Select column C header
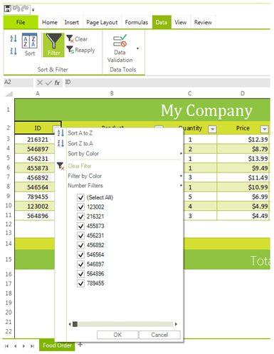Screen dimensions: 274x354 189,93
